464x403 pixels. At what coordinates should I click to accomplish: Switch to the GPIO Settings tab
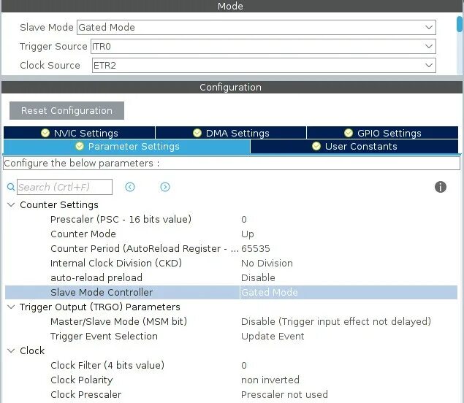click(x=382, y=133)
